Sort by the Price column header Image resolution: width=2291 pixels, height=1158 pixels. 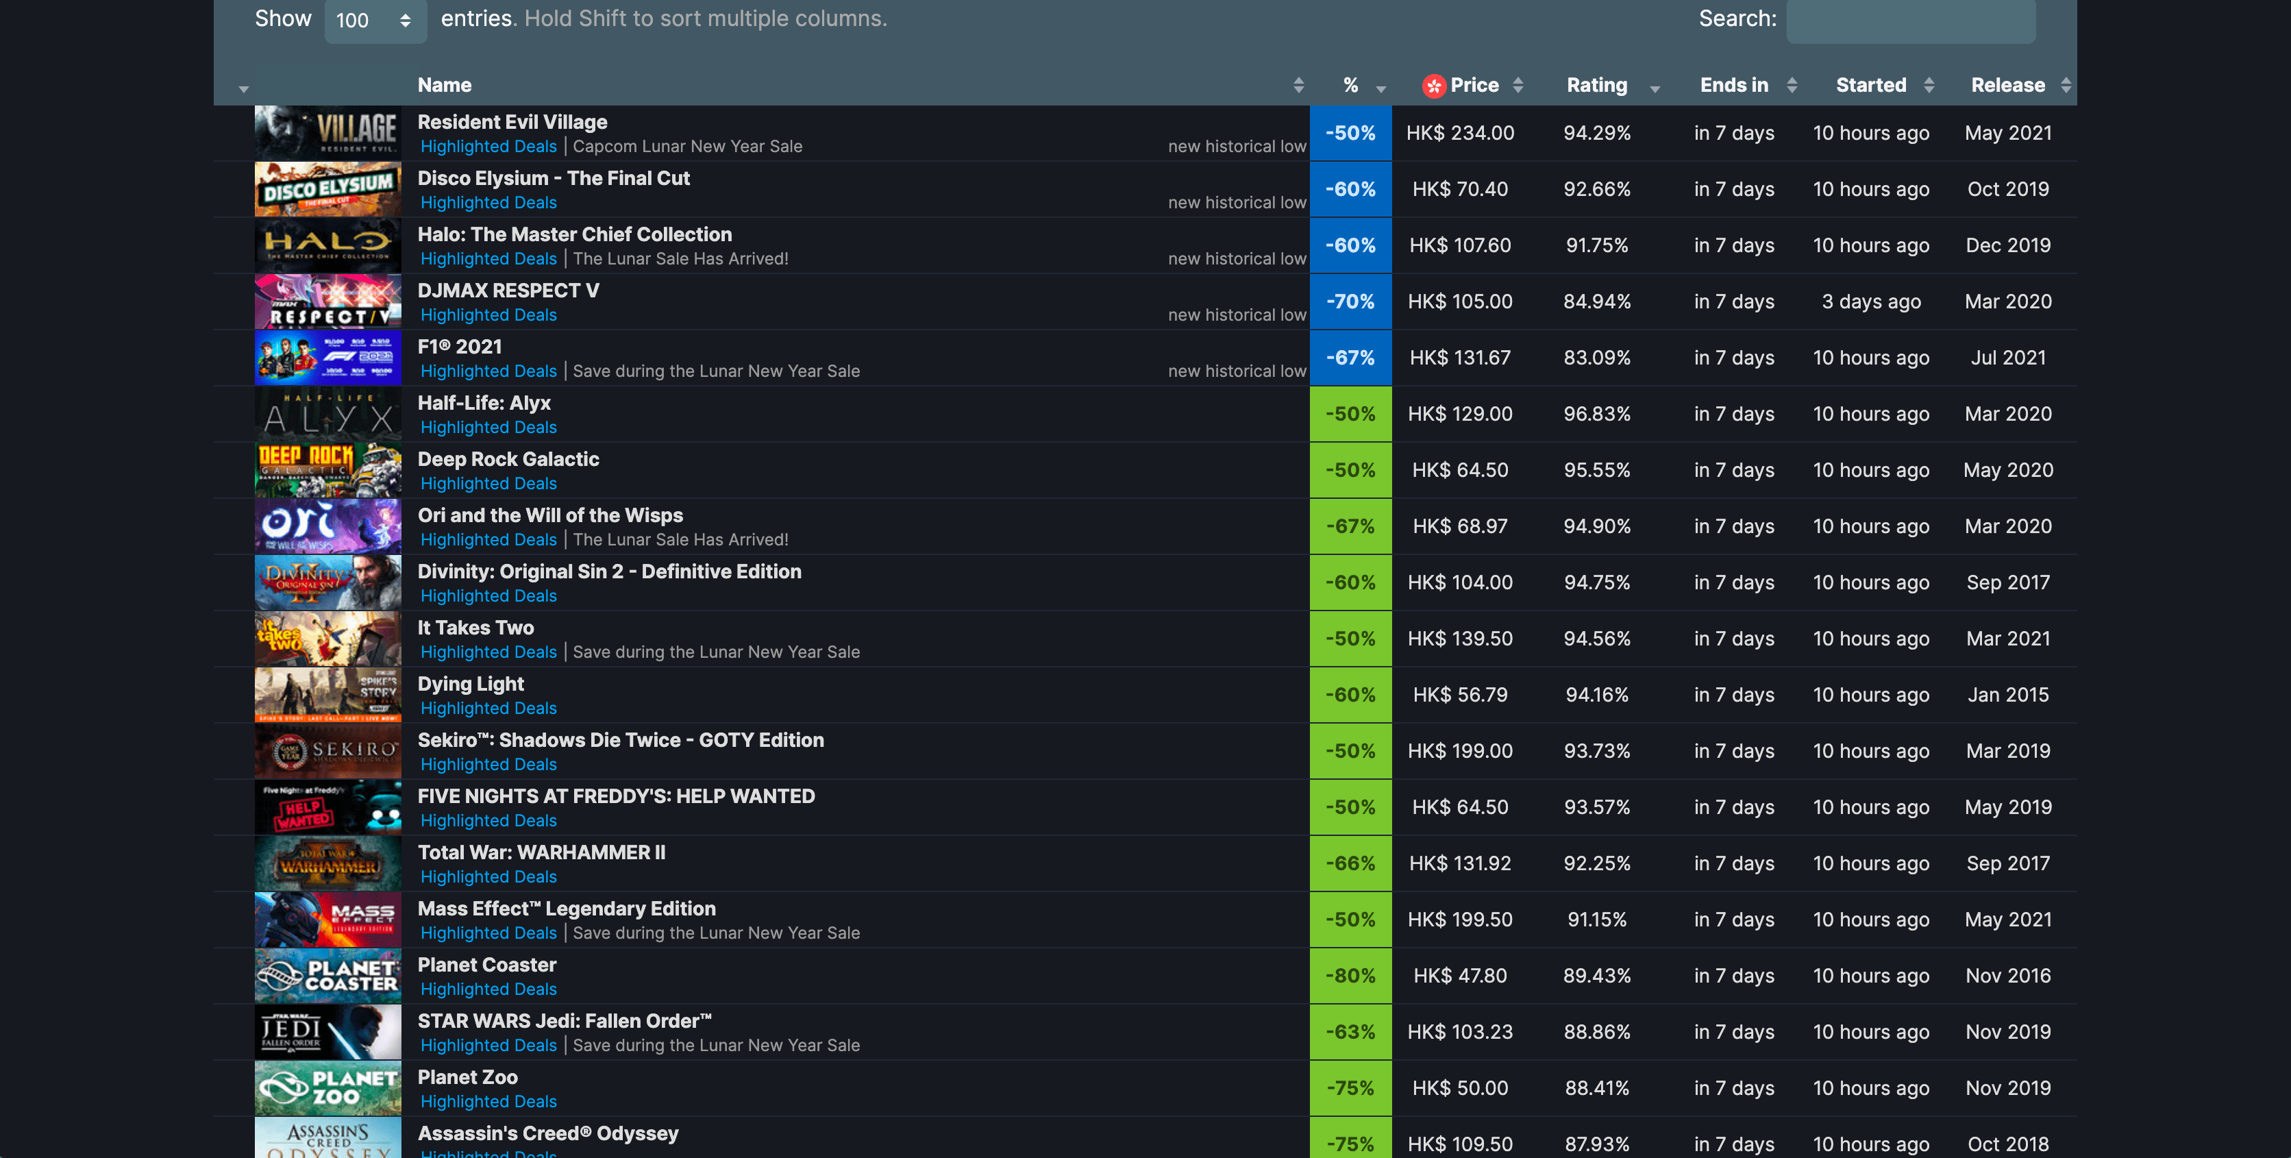1474,86
